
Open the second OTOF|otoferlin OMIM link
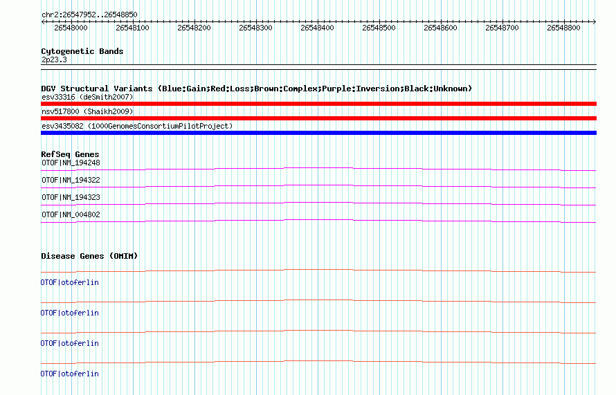(x=69, y=313)
